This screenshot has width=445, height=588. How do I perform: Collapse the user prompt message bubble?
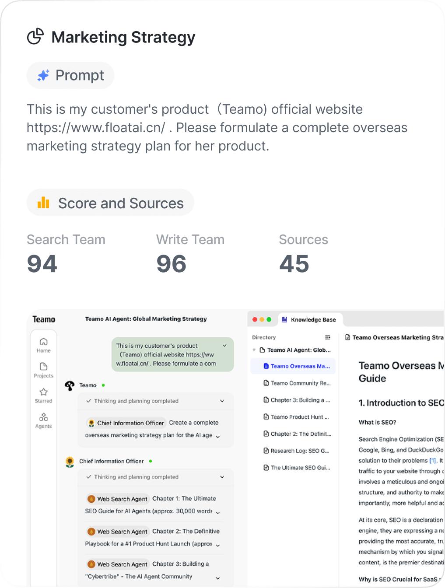[x=224, y=346]
